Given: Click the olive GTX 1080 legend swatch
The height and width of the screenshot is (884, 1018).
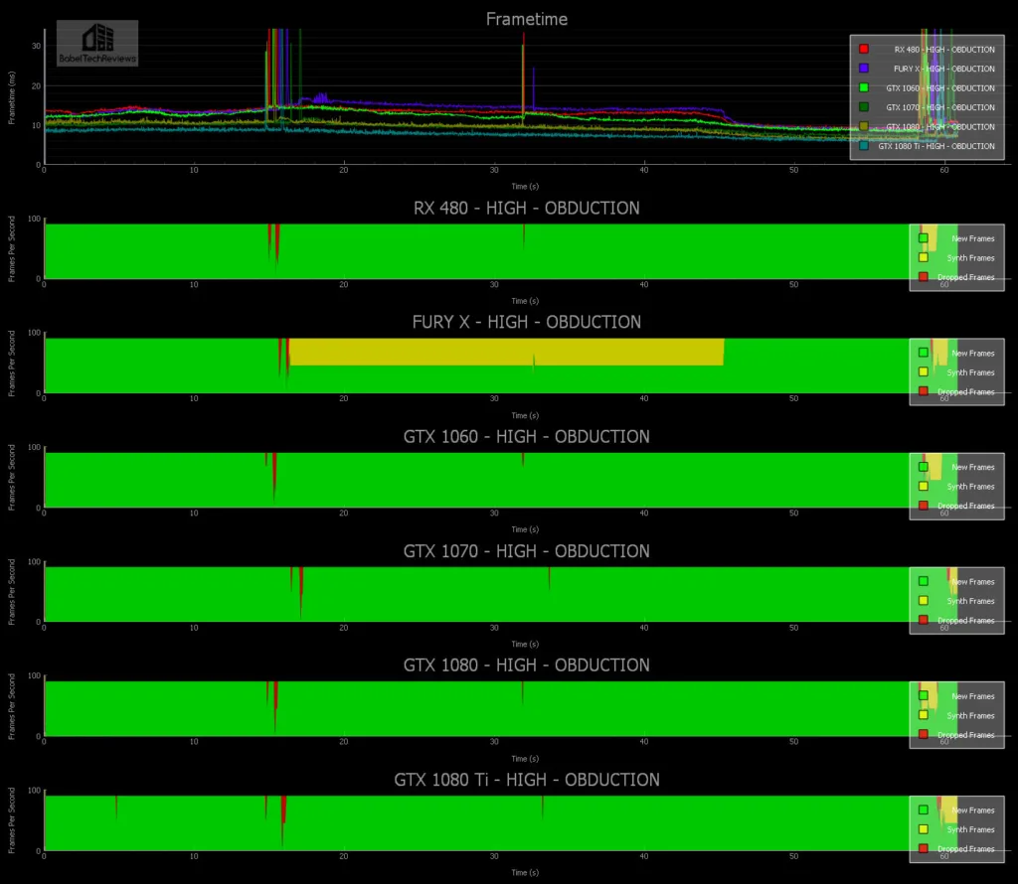Looking at the screenshot, I should coord(864,127).
